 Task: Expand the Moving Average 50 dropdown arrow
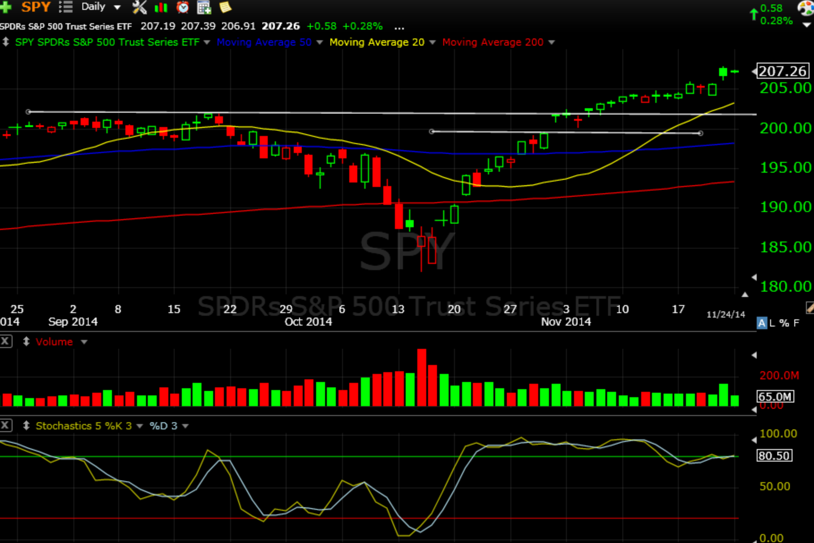tap(320, 42)
